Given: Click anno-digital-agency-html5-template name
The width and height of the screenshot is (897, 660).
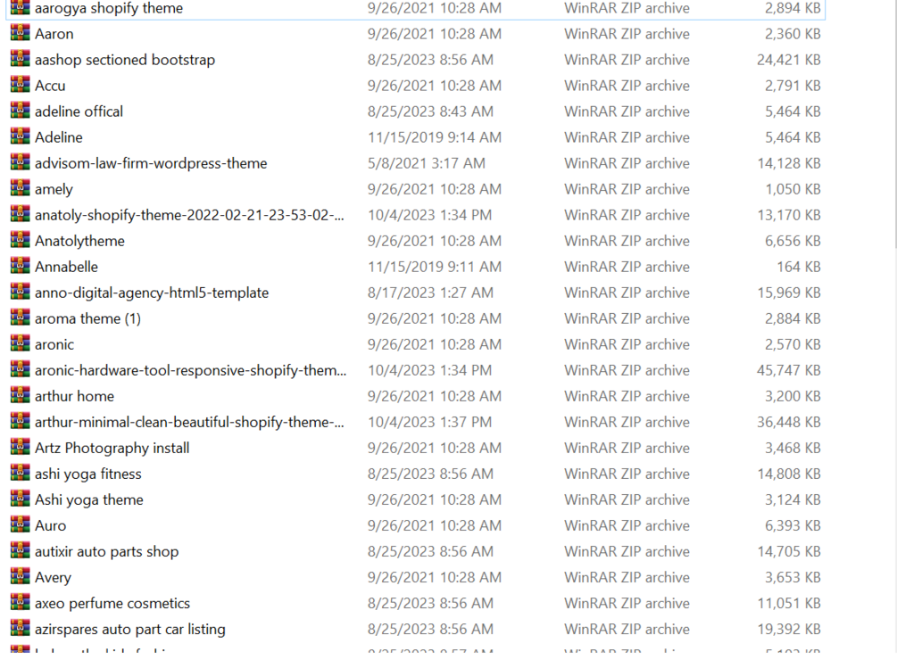Looking at the screenshot, I should coord(152,293).
